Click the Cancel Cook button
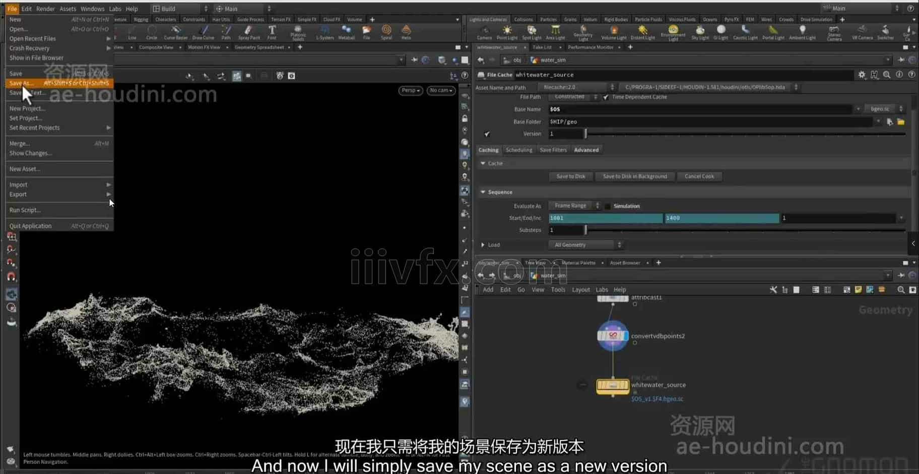 pyautogui.click(x=699, y=176)
